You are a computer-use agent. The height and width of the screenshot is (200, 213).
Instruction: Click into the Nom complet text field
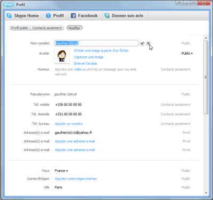[96, 43]
